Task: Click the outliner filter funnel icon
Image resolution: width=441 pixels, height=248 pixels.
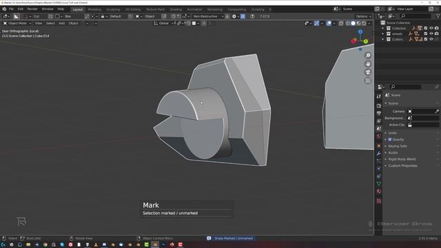Action: [438, 17]
